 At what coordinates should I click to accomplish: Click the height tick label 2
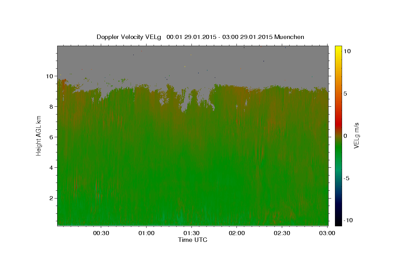[51, 198]
